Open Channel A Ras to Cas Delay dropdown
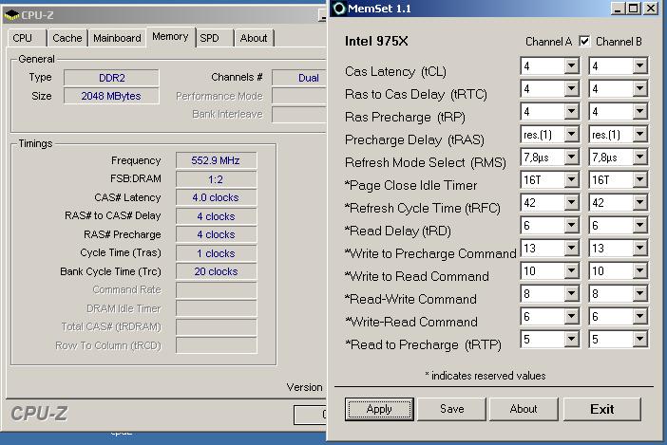This screenshot has width=667, height=445. (572, 89)
